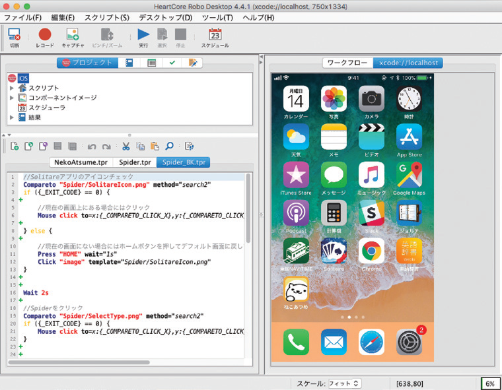Viewport: 502px width, 390px height.
Task: Switch to the ワークフロー tab
Action: coord(347,63)
